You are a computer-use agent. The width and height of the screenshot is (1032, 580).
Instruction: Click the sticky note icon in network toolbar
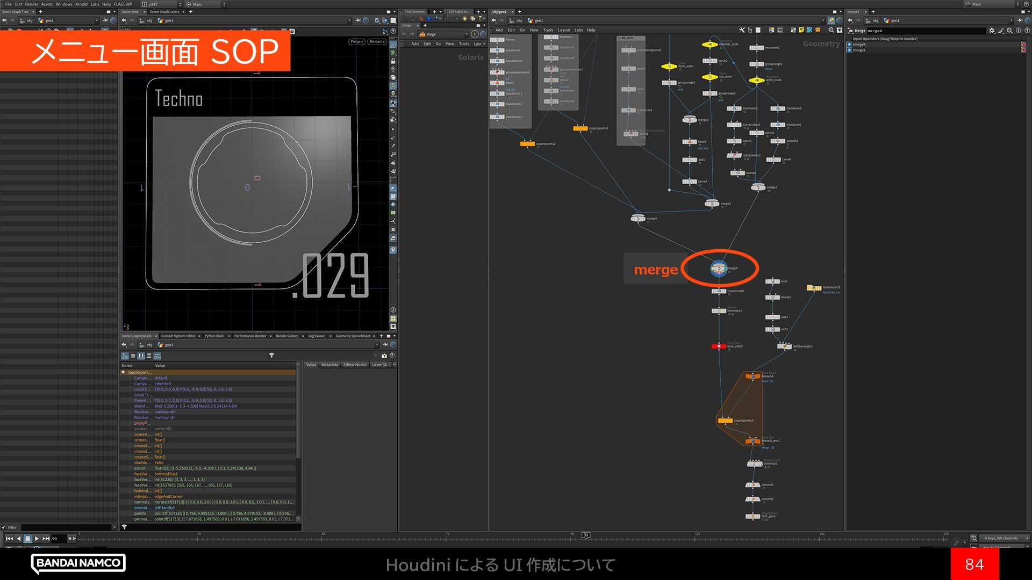801,30
